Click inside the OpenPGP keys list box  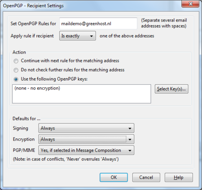pos(82,94)
